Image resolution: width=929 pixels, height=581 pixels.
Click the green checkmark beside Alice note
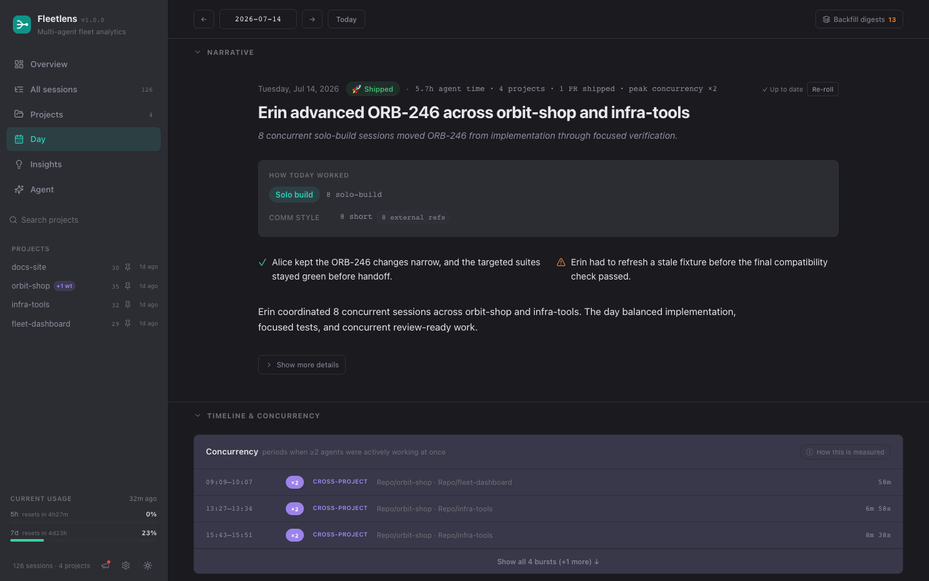point(263,262)
